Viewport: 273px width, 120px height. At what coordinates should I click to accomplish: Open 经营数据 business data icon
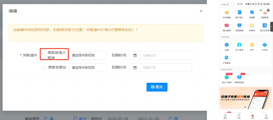coord(239,25)
